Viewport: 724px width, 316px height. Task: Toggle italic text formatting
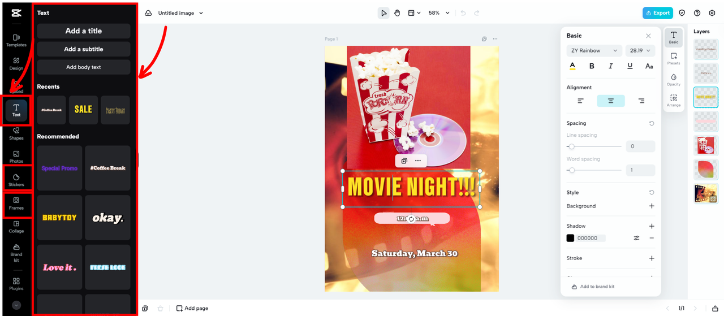[x=611, y=66]
